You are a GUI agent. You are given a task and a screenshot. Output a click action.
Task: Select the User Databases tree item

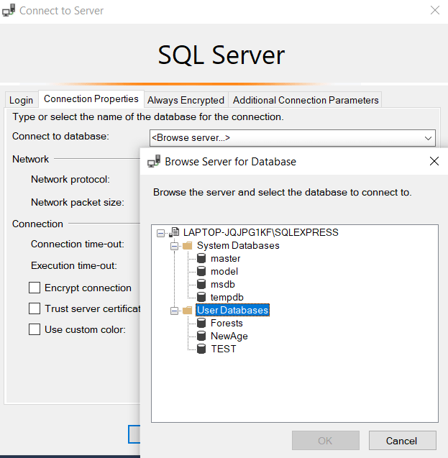click(232, 311)
